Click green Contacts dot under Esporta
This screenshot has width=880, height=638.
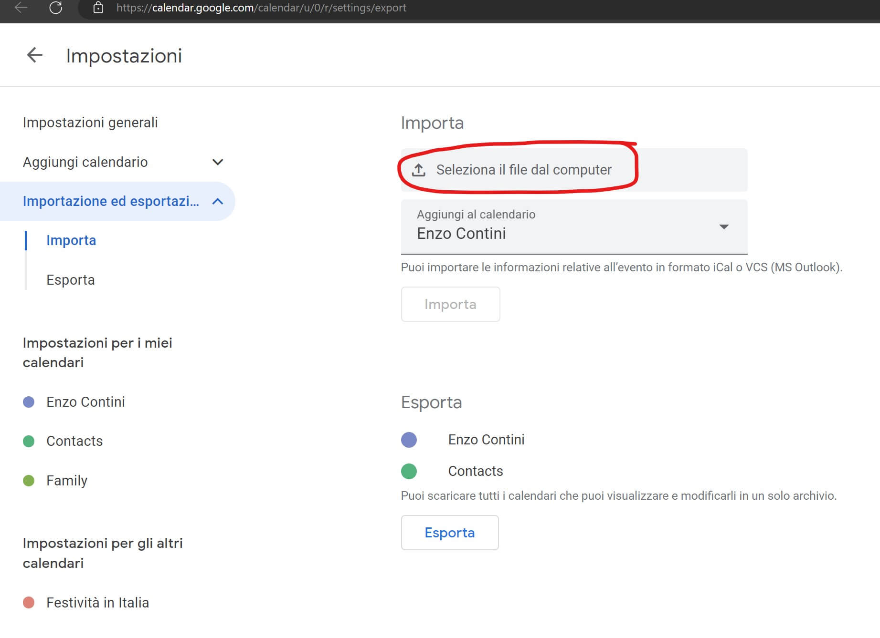click(x=409, y=471)
